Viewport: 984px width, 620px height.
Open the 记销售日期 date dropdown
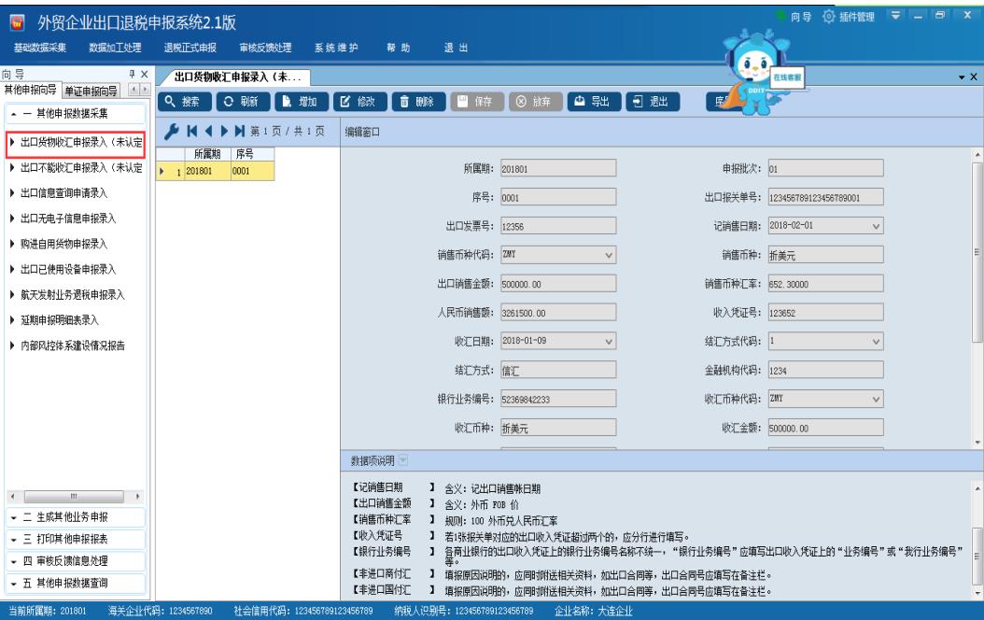point(876,225)
